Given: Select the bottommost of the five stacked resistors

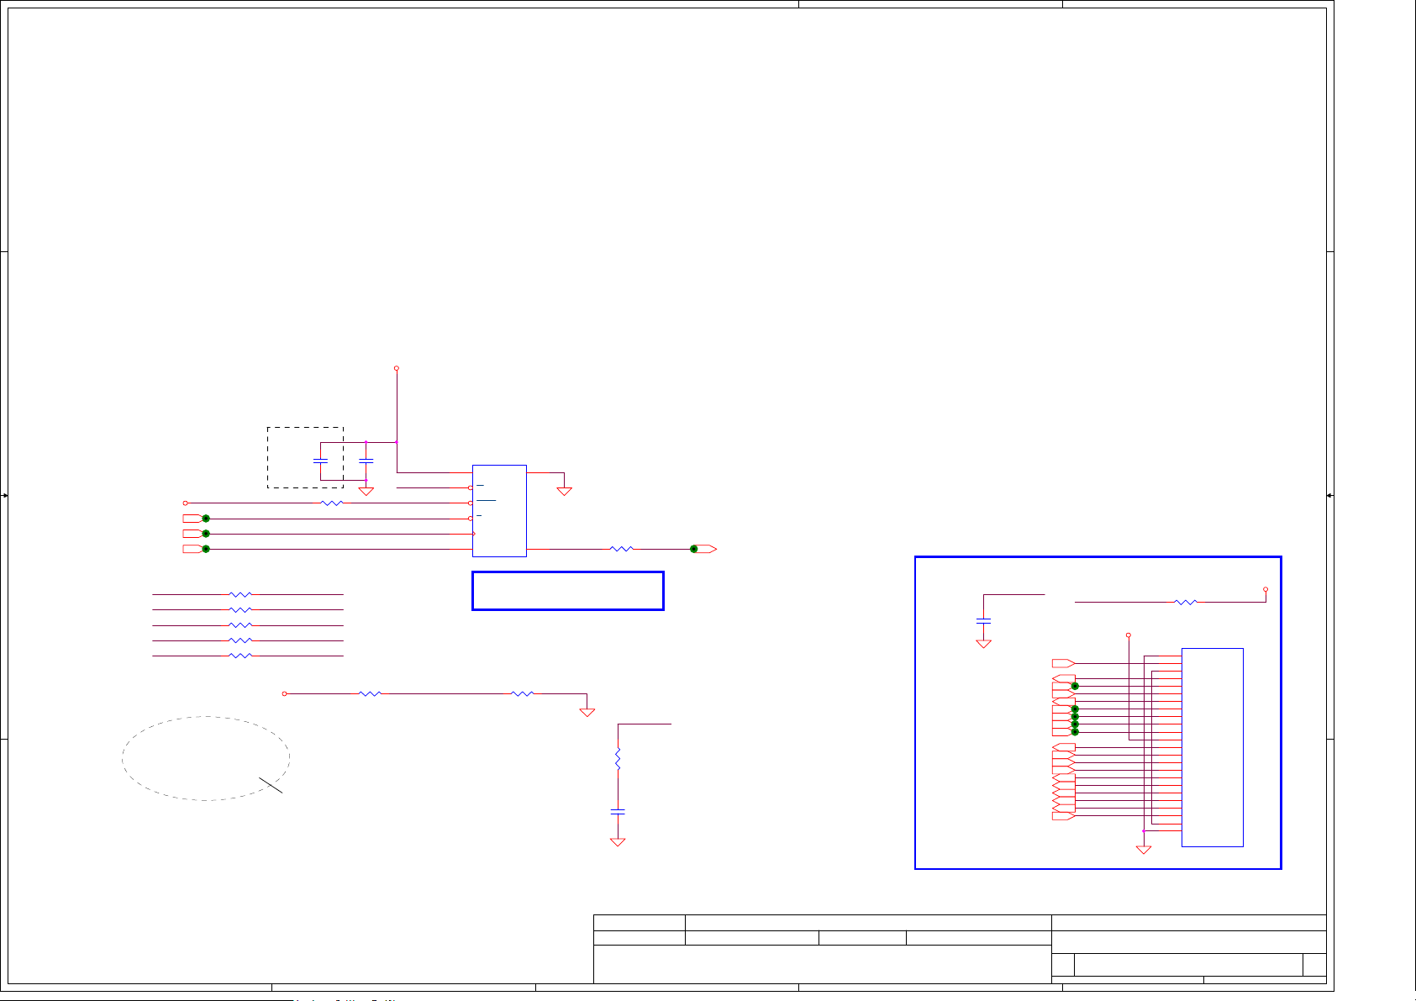Looking at the screenshot, I should click(240, 656).
